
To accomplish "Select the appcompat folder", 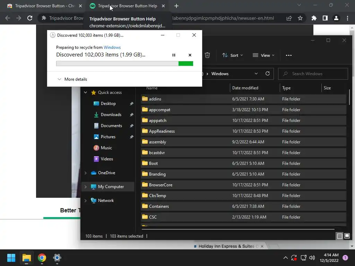I will tap(243, 110).
